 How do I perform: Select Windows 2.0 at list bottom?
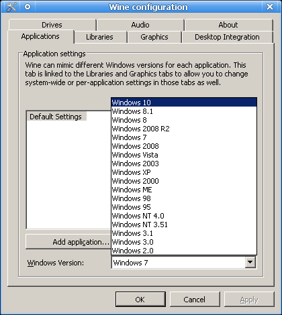click(x=184, y=251)
